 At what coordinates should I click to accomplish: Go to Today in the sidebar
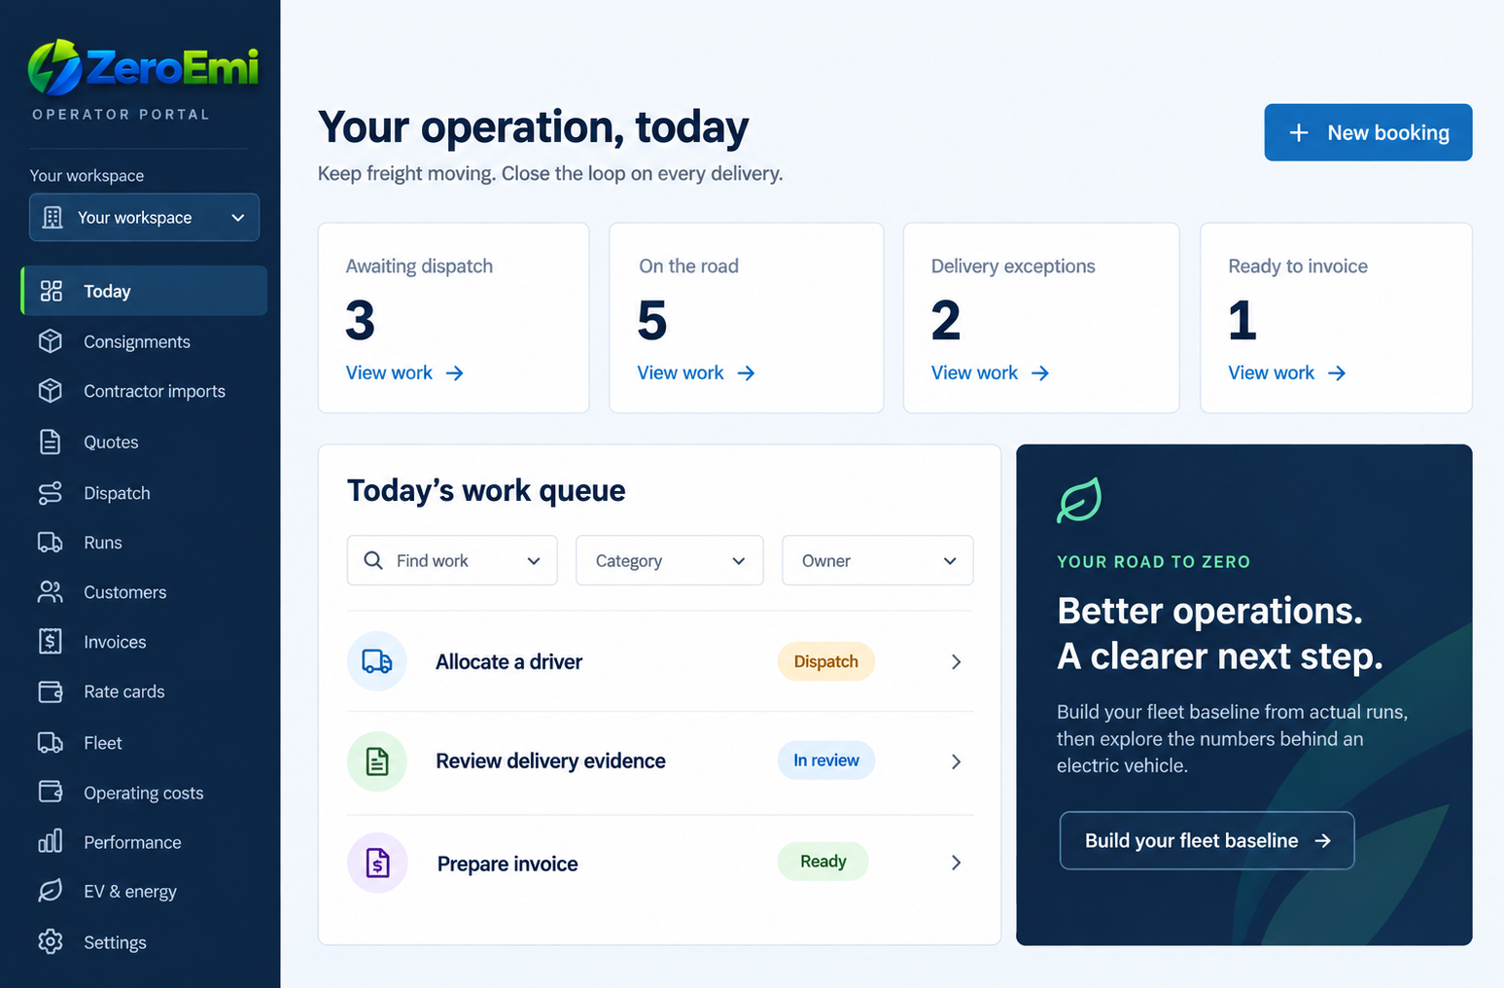click(x=144, y=291)
